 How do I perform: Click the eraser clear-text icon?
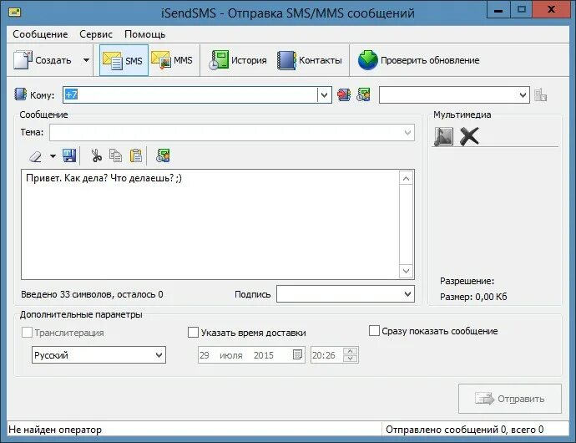[x=36, y=156]
